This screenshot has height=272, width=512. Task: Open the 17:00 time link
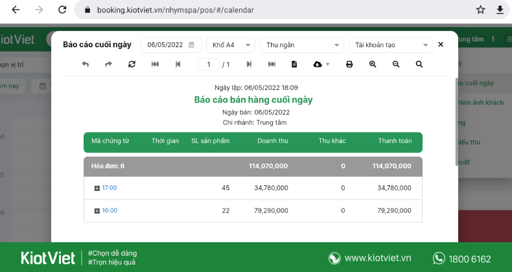coord(110,188)
